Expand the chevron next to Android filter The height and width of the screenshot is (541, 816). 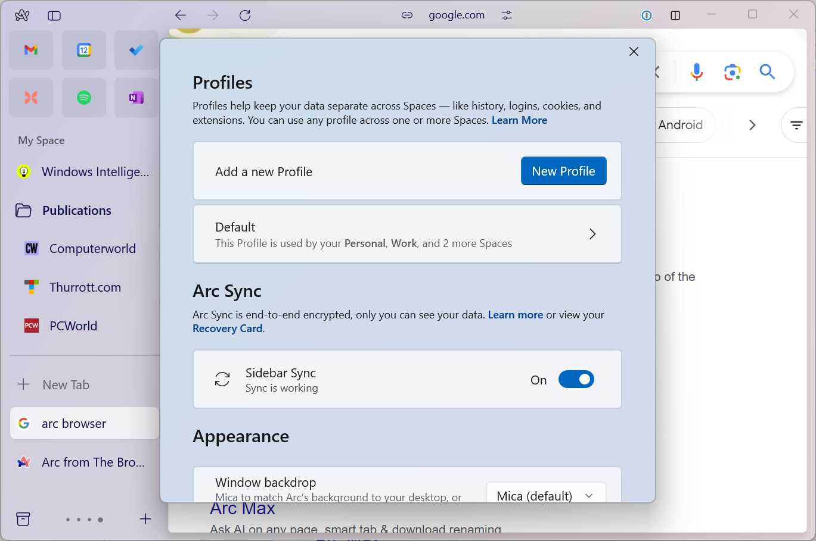coord(752,125)
